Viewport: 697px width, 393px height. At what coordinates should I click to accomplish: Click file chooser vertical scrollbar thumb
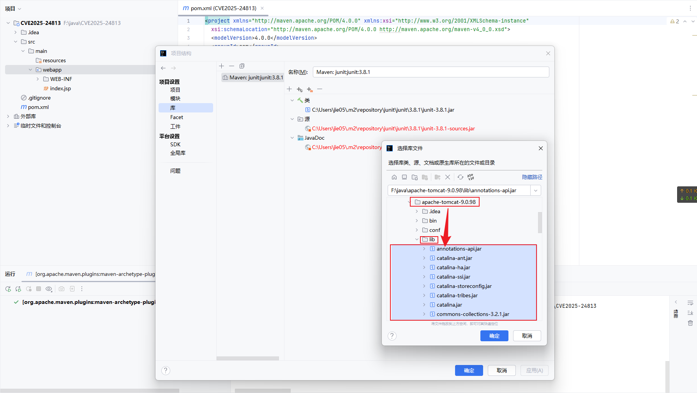click(540, 222)
